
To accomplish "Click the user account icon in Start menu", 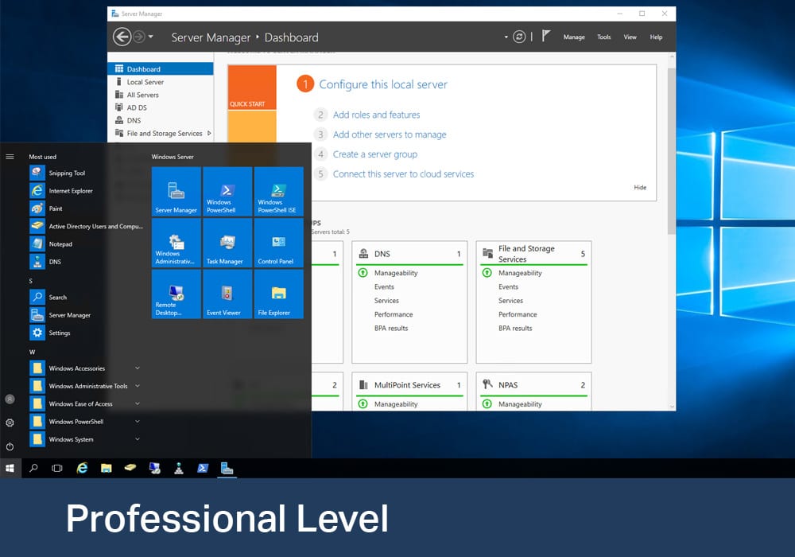I will 10,399.
